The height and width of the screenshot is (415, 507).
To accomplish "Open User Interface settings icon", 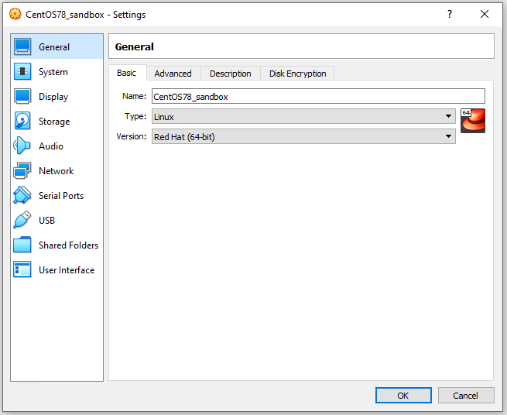I will click(22, 270).
